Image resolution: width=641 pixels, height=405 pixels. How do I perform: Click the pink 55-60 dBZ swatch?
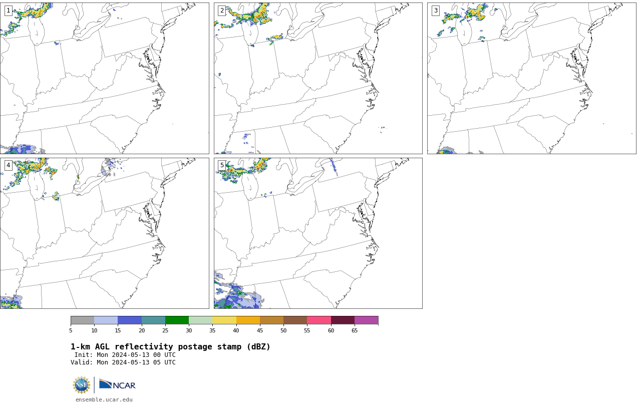pos(319,320)
